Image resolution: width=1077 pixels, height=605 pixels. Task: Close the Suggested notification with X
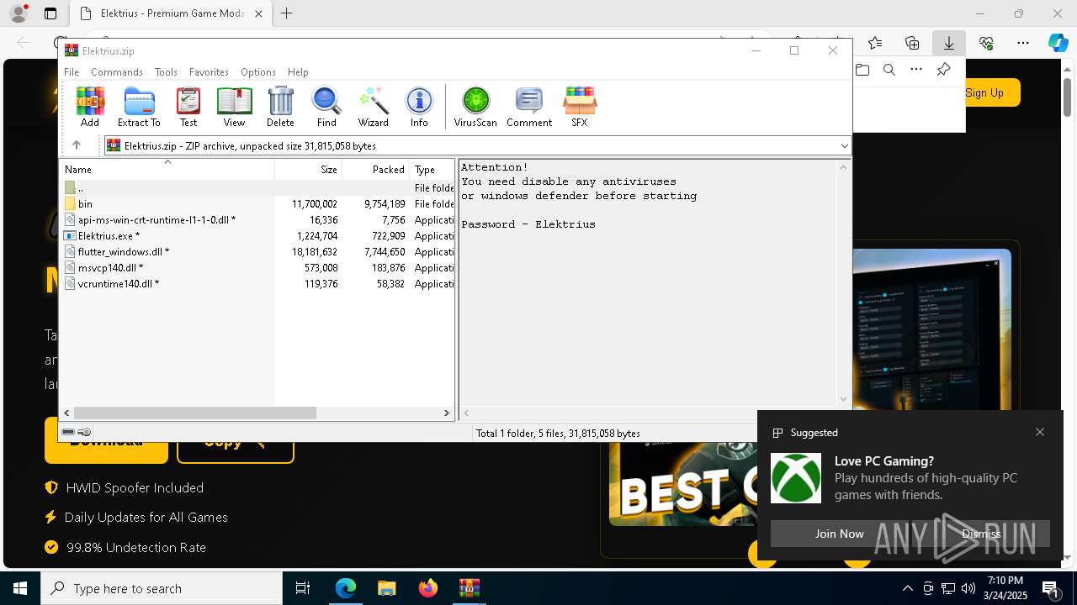tap(1040, 432)
